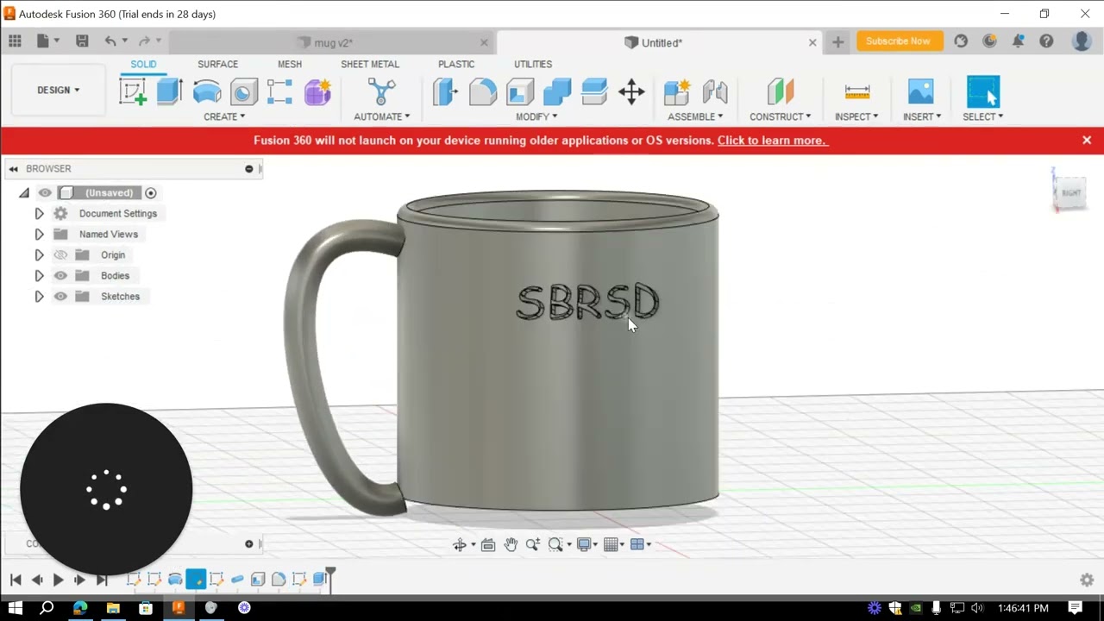Image resolution: width=1104 pixels, height=621 pixels.
Task: Click the Subscribe Now button
Action: click(x=898, y=41)
